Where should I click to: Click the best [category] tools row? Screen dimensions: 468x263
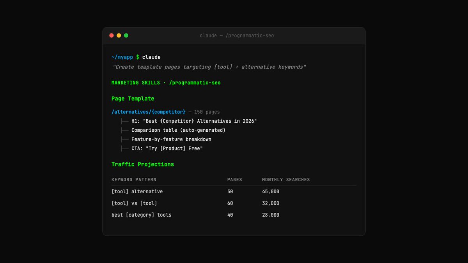(x=234, y=215)
